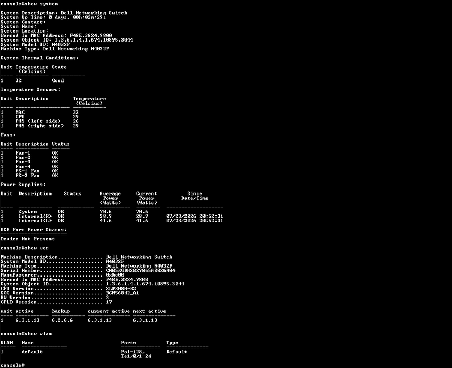Click the VLAN type value 'Default'
The height and width of the screenshot is (368, 452).
(177, 352)
